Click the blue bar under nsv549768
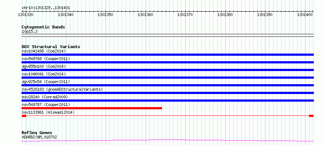Screen dimensions: 324x145 (x=167, y=62)
